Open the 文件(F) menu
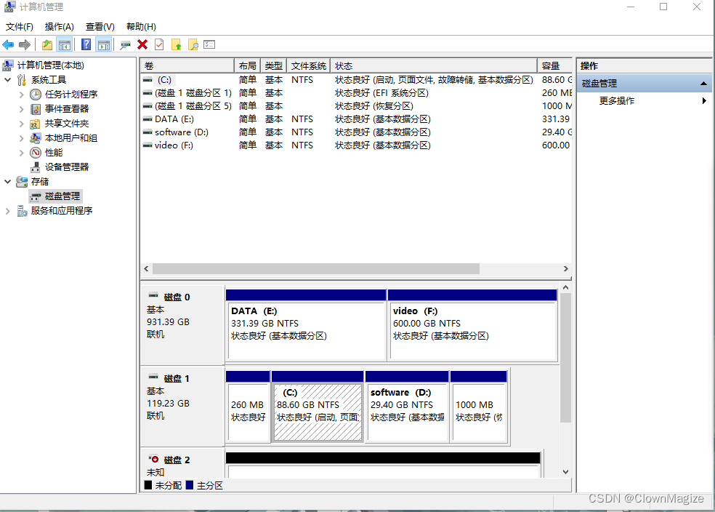The width and height of the screenshot is (715, 512). point(19,27)
